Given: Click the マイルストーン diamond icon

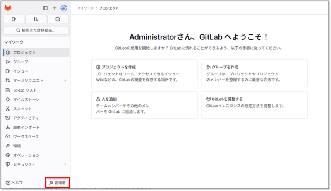Looking at the screenshot, I should [8, 99].
